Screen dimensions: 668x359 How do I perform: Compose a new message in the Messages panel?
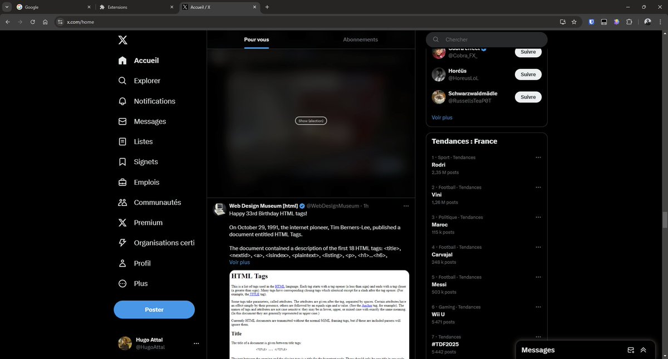(x=631, y=350)
